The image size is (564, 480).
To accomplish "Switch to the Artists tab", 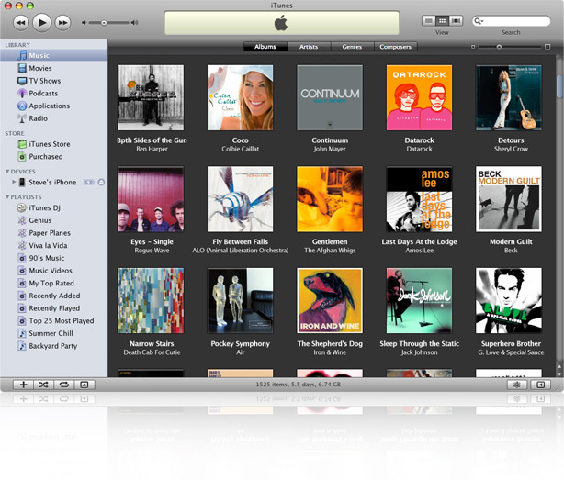I will pos(309,47).
